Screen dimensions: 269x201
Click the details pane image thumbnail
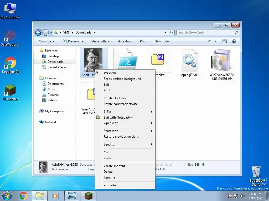coord(43,167)
